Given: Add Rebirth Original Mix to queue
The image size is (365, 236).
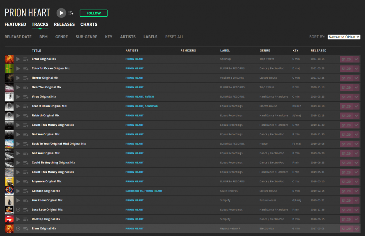Looking at the screenshot, I should pos(25,116).
